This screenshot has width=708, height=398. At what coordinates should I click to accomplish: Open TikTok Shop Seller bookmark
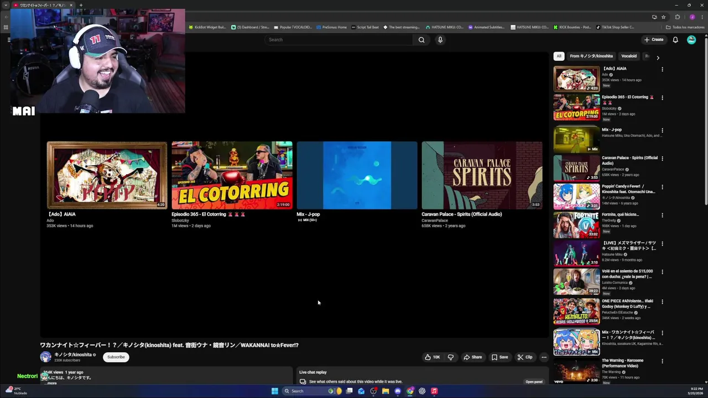coord(616,27)
